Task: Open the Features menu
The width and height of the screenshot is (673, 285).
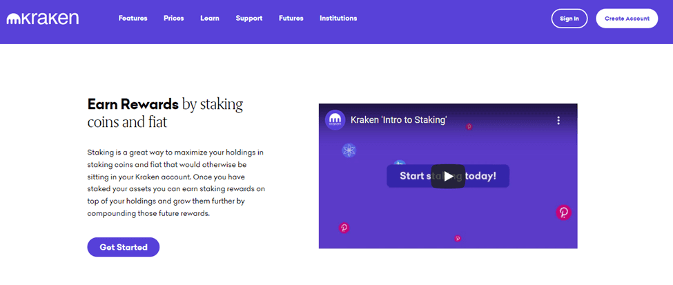Action: click(x=133, y=19)
